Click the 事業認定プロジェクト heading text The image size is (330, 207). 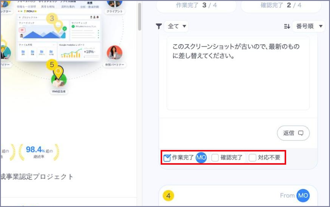(37, 177)
